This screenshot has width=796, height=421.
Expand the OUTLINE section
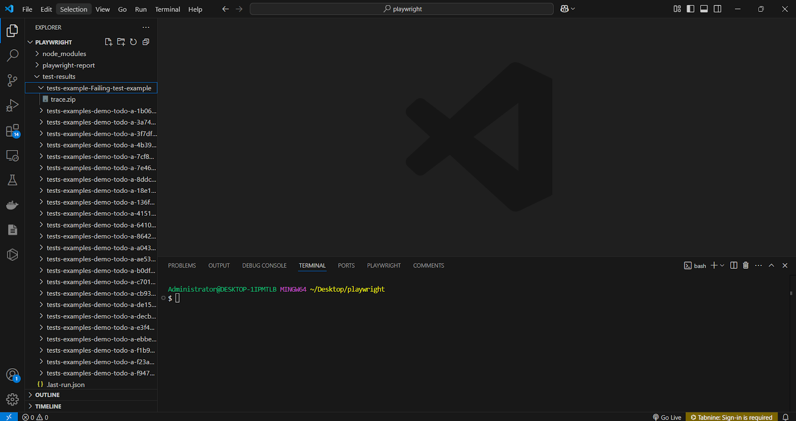[91, 395]
